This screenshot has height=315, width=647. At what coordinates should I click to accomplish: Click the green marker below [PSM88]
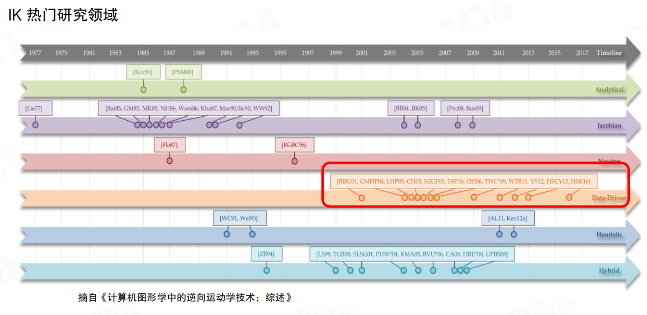(x=183, y=89)
